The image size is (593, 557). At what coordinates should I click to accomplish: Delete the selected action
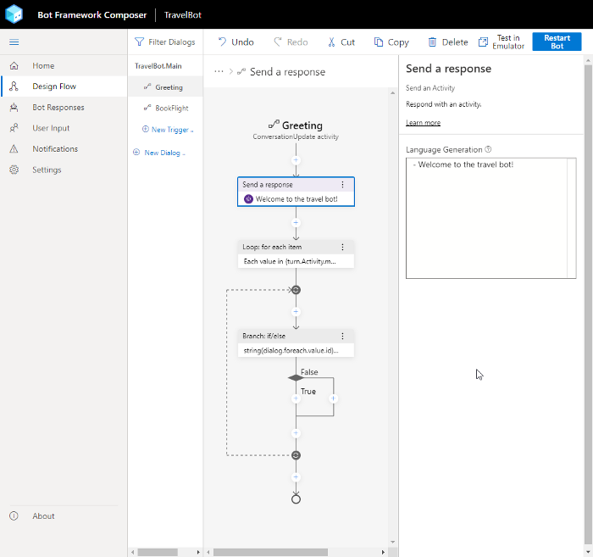(x=448, y=42)
